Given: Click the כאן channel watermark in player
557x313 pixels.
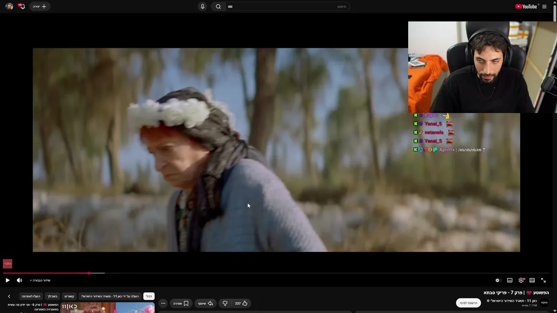Looking at the screenshot, I should point(7,264).
